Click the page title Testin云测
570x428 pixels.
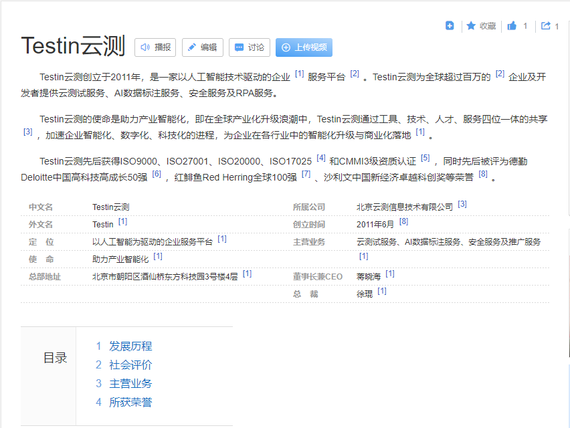coord(73,45)
